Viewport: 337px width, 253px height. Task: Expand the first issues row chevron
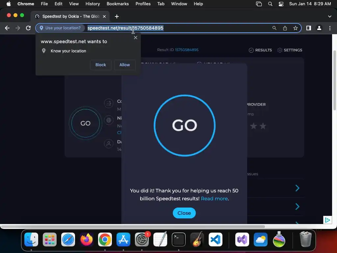tap(298, 188)
